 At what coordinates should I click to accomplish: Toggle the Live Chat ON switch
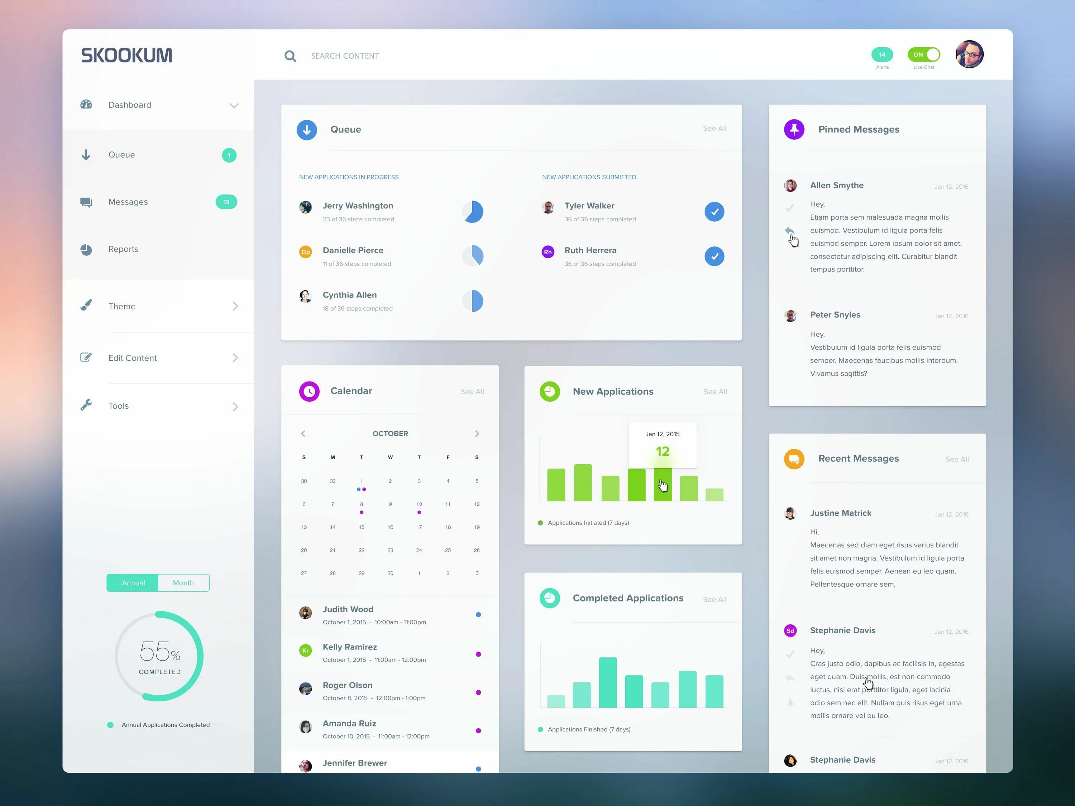[923, 53]
